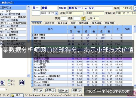The width and height of the screenshot is (136, 98).
Task: Click the odds table scroll-down arrow
Action: pos(135,86)
